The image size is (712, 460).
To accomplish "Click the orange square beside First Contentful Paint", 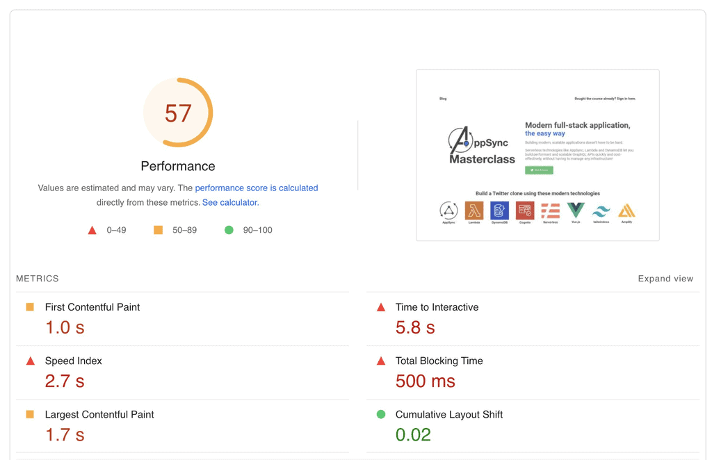I will click(30, 307).
